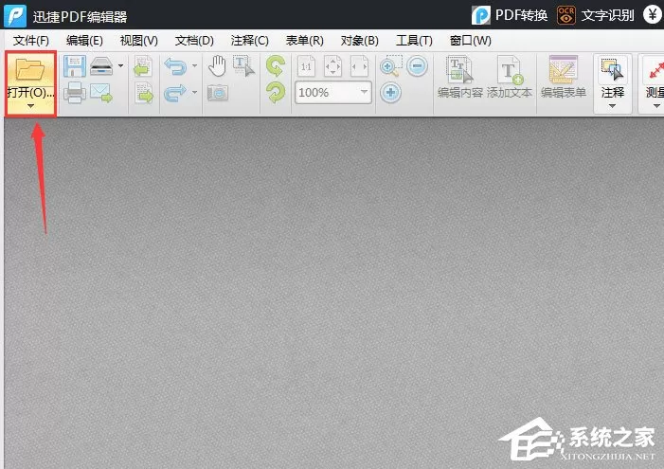664x469 pixels.
Task: Click the zoom out minus icon
Action: 417,65
